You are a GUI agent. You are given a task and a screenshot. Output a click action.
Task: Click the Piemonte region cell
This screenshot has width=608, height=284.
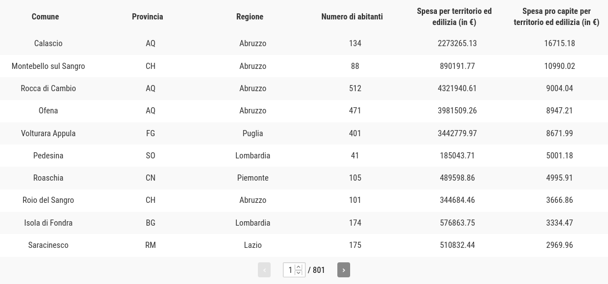point(253,178)
